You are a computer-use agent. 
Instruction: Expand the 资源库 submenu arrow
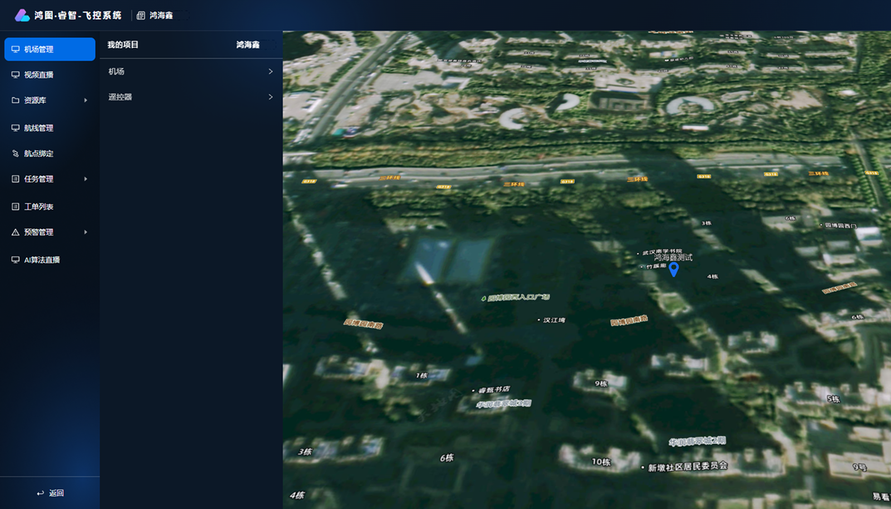86,100
